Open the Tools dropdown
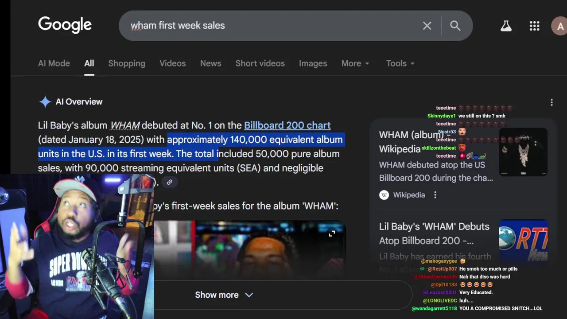The height and width of the screenshot is (319, 567). (400, 63)
